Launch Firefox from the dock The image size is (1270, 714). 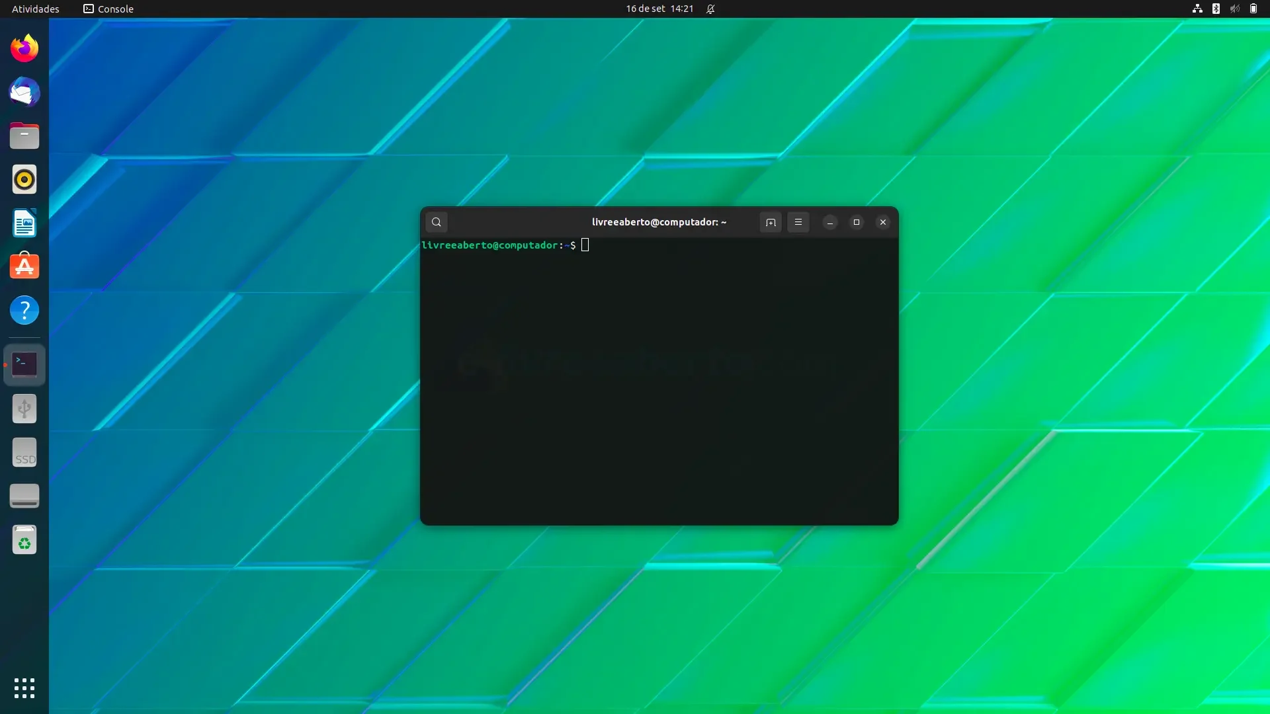coord(24,48)
